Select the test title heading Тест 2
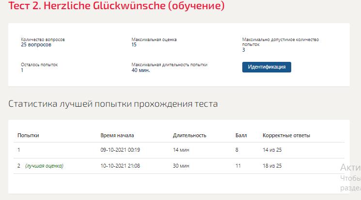This screenshot has height=200, width=361. tap(116, 5)
